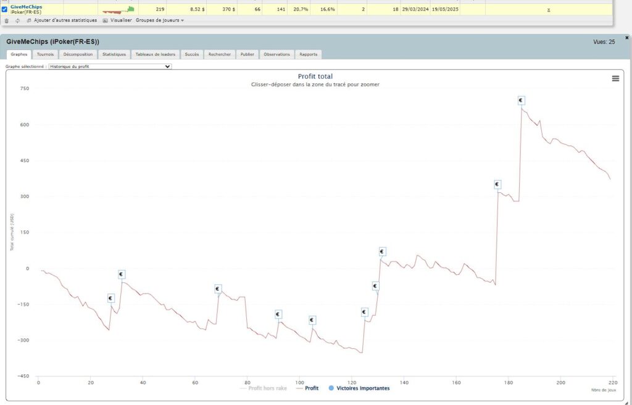Click Ajouter d'autres statistiques
This screenshot has height=405, width=632.
[x=62, y=20]
